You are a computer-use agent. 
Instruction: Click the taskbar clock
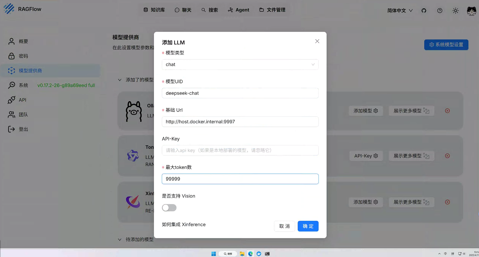coord(474,254)
